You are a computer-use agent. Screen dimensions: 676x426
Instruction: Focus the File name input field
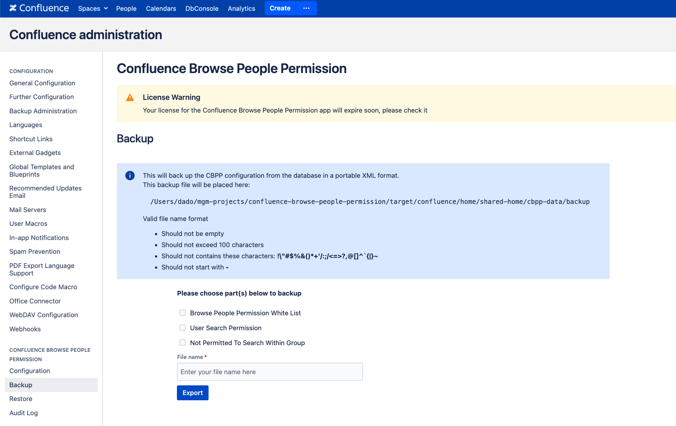[x=270, y=372]
